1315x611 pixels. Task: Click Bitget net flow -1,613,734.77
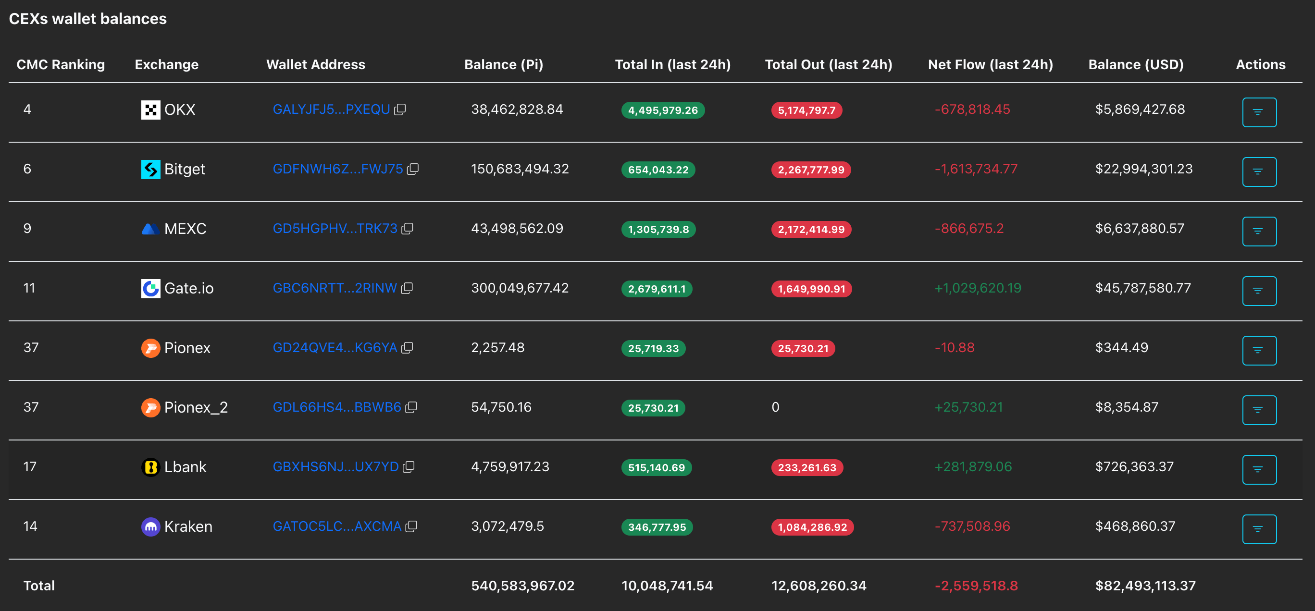coord(976,169)
